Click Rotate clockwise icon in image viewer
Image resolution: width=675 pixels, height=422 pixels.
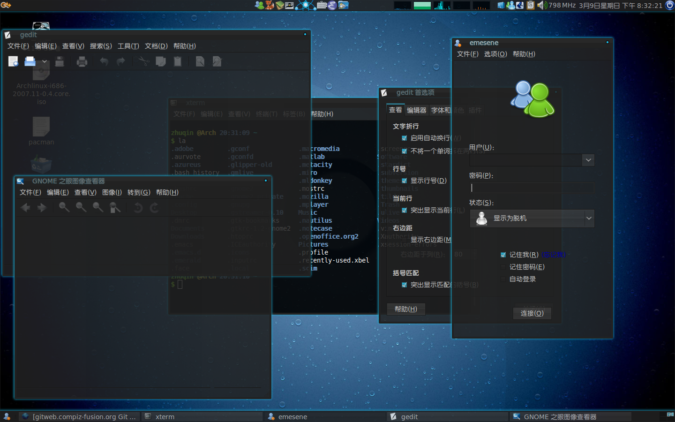click(154, 208)
